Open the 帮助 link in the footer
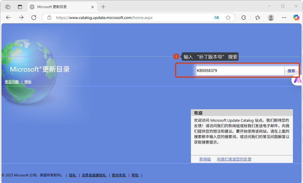 click(x=135, y=175)
